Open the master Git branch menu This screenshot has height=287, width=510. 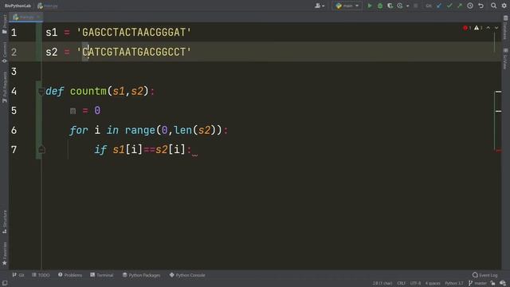477,283
